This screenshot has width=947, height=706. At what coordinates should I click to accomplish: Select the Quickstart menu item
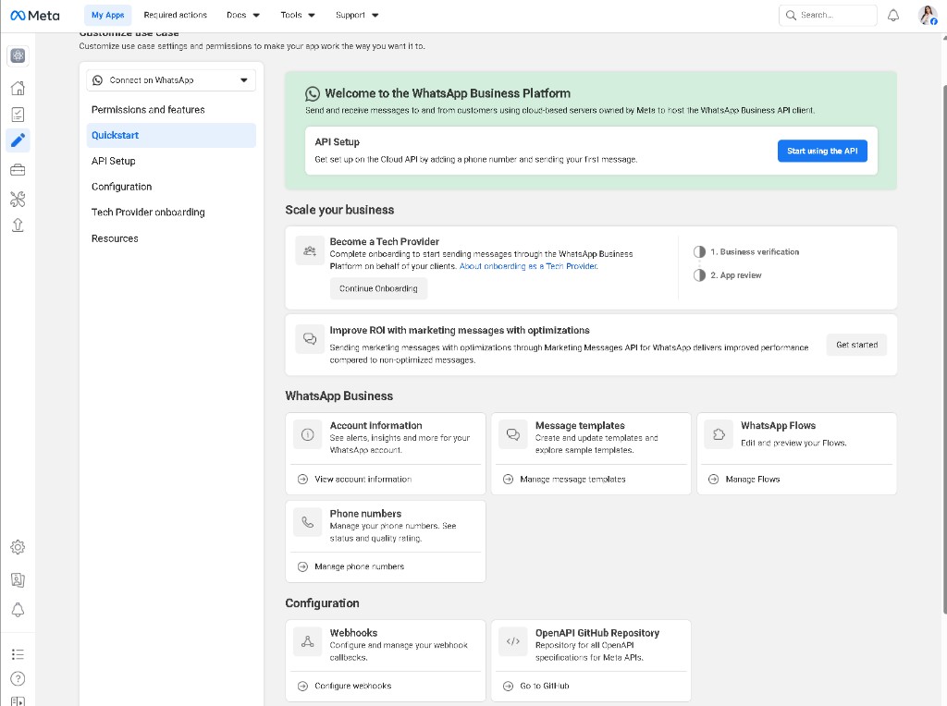(x=171, y=135)
